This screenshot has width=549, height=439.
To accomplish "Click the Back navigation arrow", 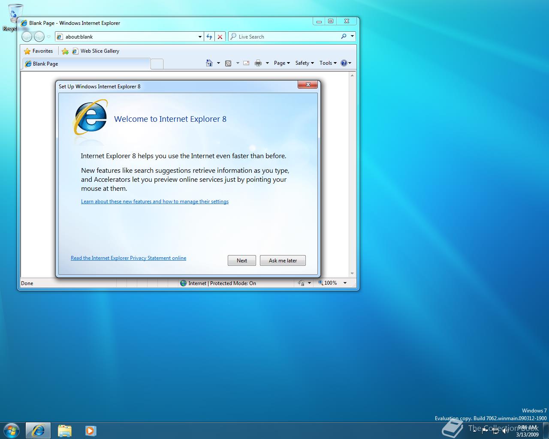I will (x=27, y=37).
